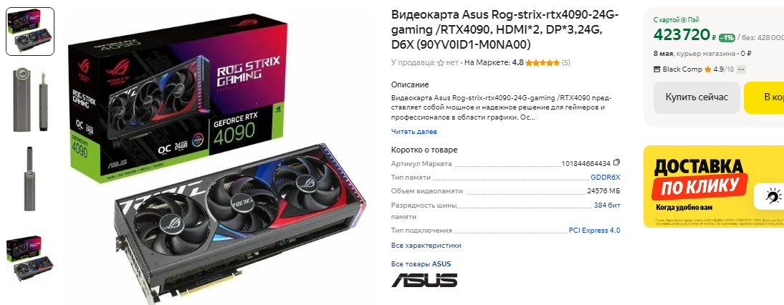Click the hand icon on delivery banner
784x305 pixels.
773,196
